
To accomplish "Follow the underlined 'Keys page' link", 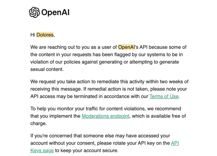I will [x=42, y=151].
